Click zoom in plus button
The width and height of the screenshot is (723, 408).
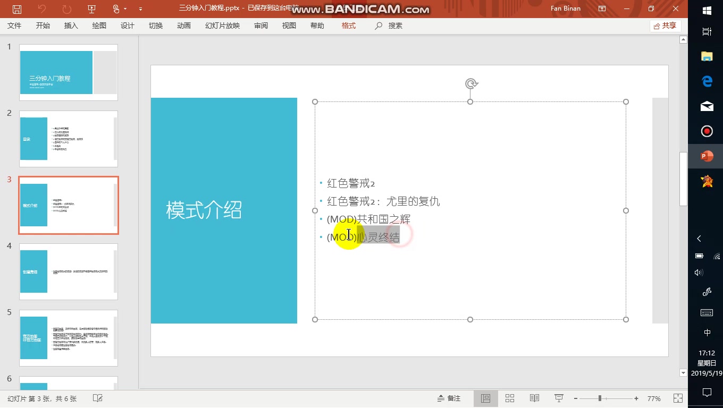pyautogui.click(x=636, y=398)
